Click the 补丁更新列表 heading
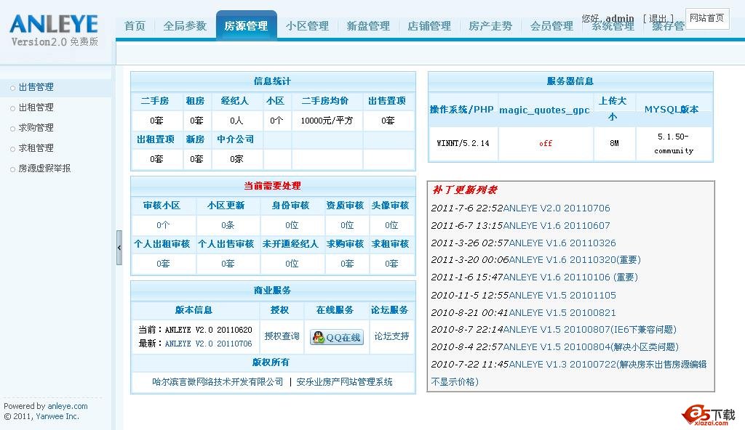The image size is (745, 430). click(x=465, y=190)
